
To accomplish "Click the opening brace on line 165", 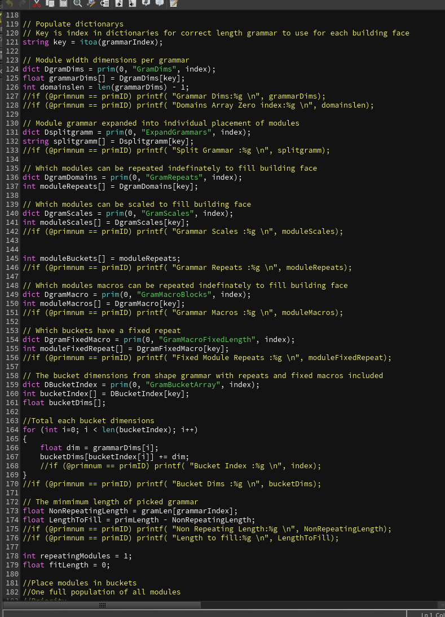I will (x=25, y=439).
